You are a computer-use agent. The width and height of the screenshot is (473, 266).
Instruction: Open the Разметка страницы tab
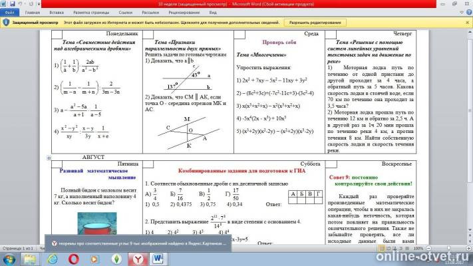tap(91, 13)
